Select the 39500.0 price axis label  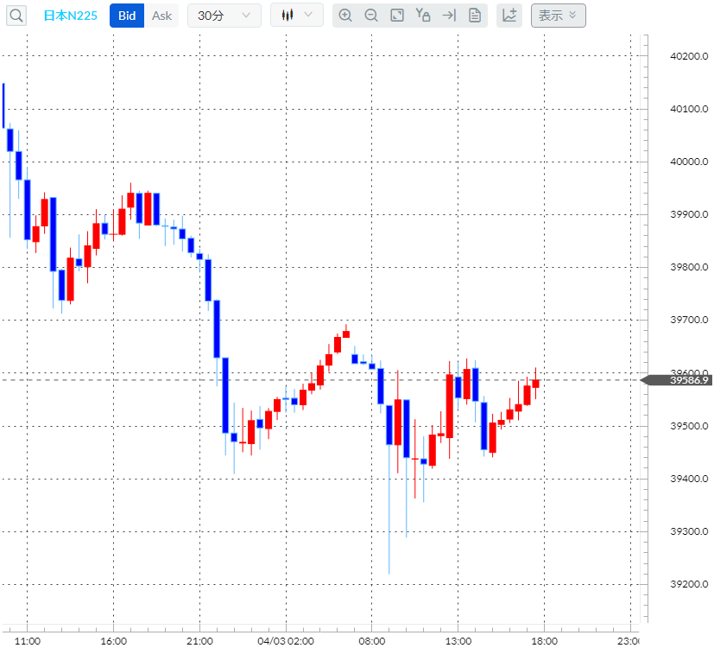point(689,426)
